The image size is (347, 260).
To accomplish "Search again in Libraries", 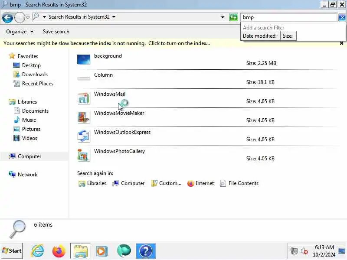I will click(x=92, y=183).
